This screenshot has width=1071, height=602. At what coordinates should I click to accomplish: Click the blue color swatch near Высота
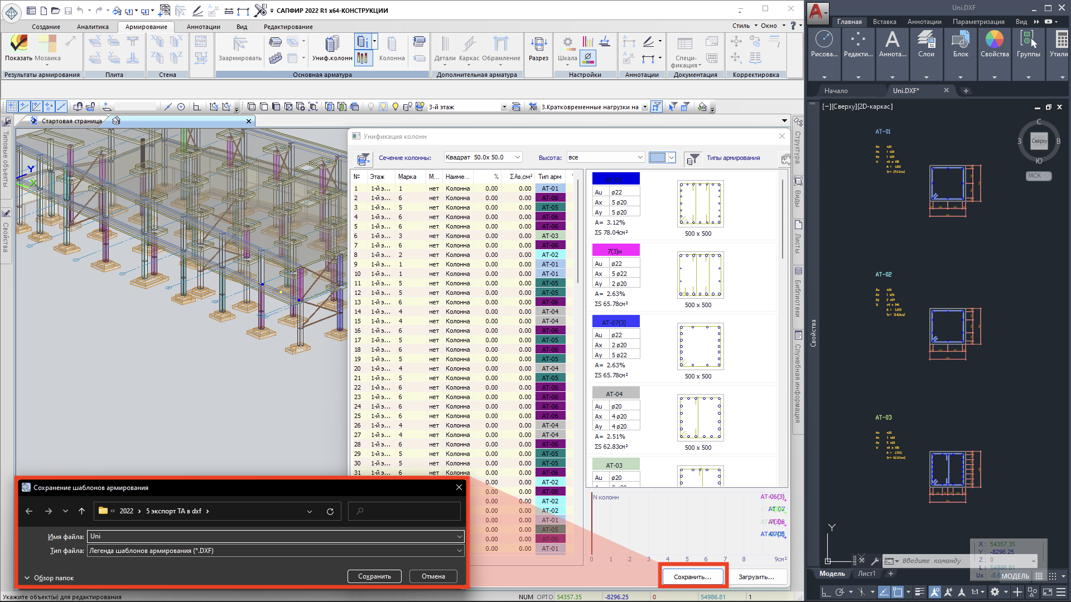click(658, 158)
